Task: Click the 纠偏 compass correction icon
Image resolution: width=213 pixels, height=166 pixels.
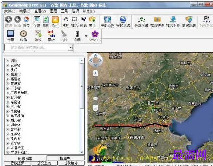Action: [x=24, y=34]
